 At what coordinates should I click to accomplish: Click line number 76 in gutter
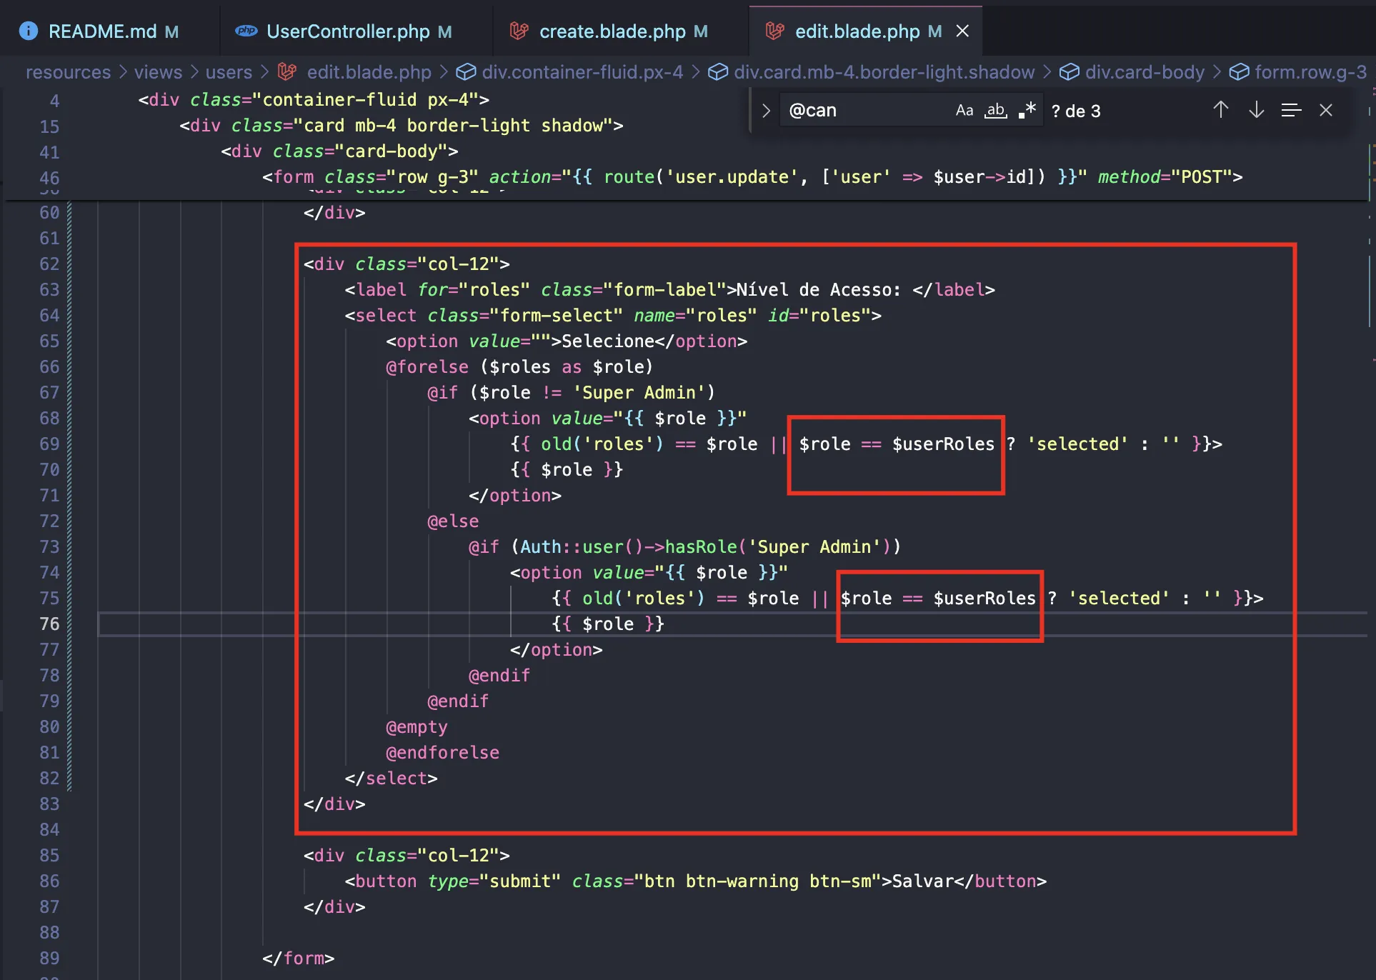pyautogui.click(x=49, y=624)
